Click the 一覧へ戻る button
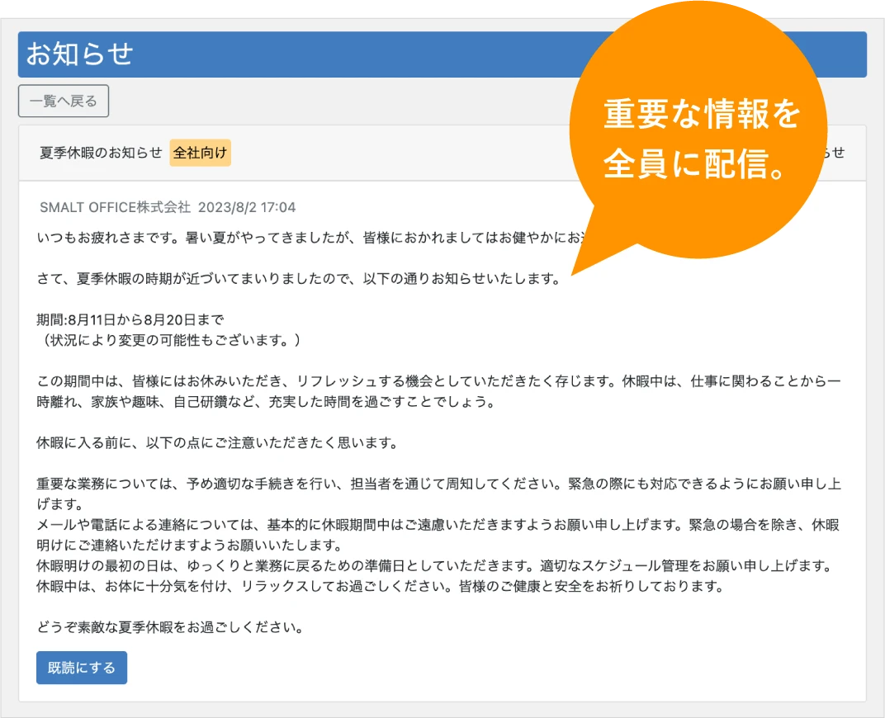 (x=64, y=102)
